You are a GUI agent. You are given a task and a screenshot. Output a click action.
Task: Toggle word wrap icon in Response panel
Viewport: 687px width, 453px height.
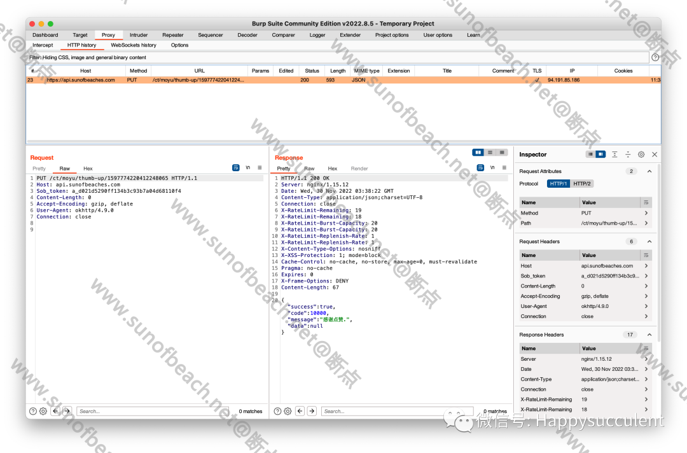(481, 168)
